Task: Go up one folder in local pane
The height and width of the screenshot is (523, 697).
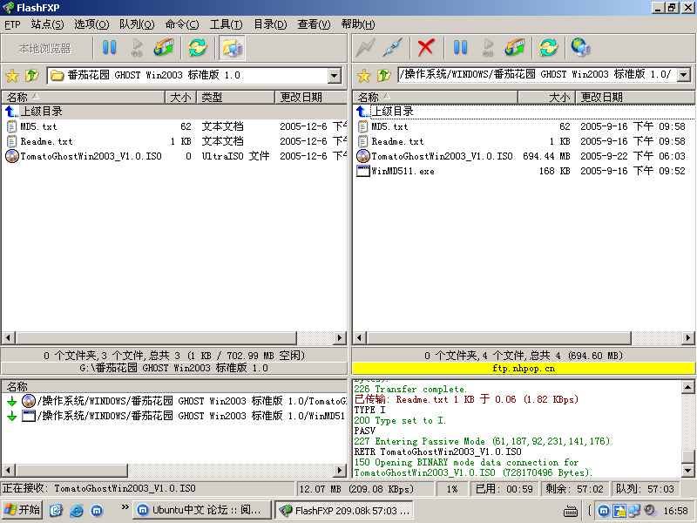Action: 31,76
